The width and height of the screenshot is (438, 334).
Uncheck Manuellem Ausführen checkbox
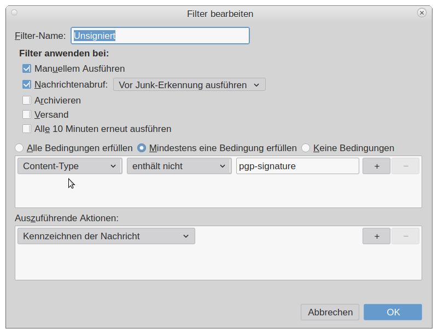[x=27, y=69]
